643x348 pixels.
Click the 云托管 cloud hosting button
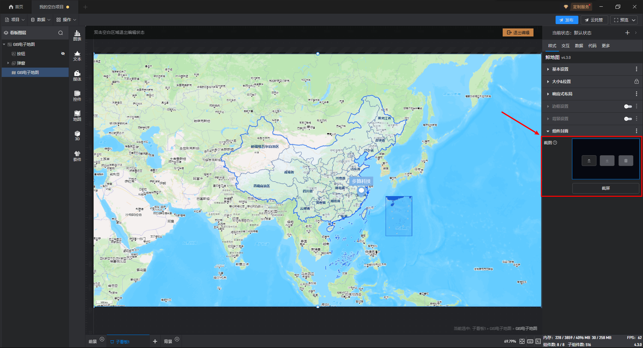coord(594,20)
